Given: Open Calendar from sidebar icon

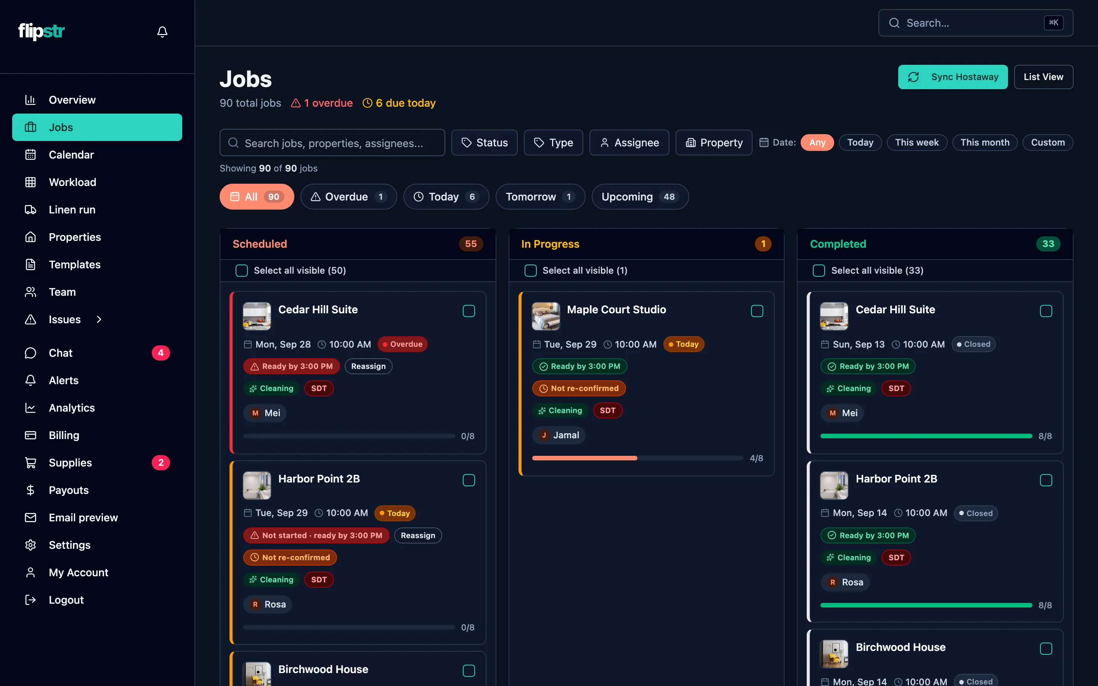Looking at the screenshot, I should point(30,155).
